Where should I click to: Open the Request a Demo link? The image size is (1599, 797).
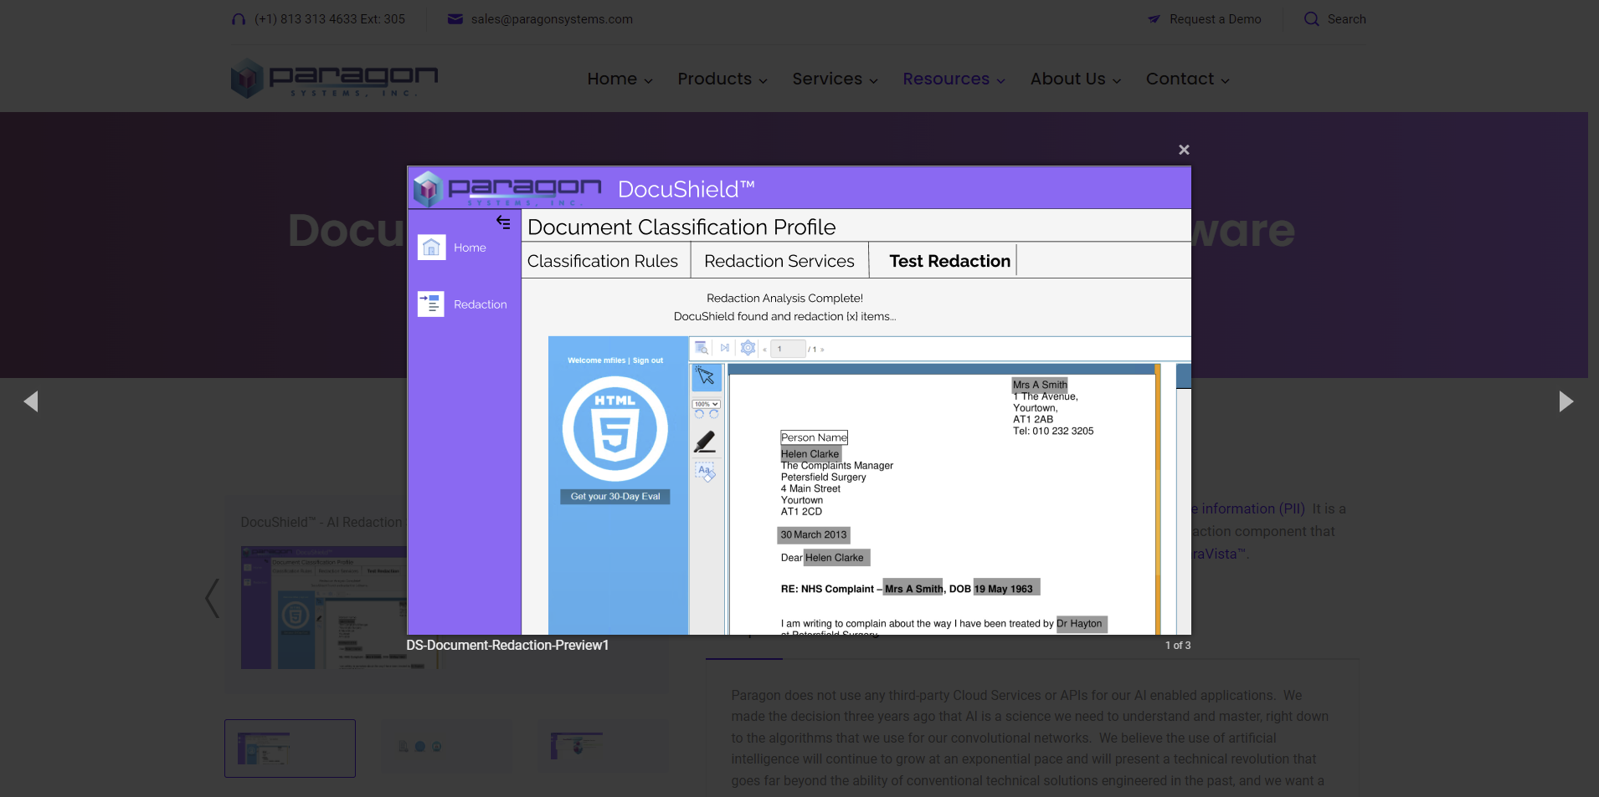1213,18
